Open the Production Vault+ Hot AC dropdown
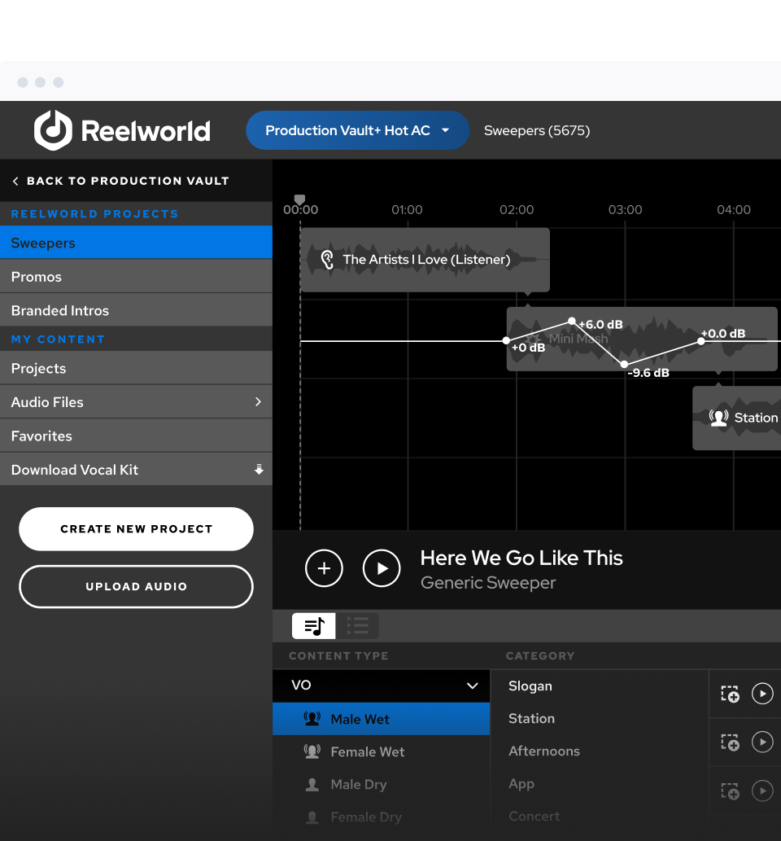The width and height of the screenshot is (781, 841). [x=358, y=130]
